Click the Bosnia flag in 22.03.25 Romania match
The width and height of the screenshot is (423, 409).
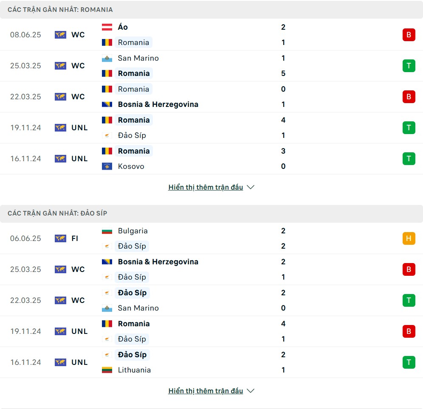[107, 104]
